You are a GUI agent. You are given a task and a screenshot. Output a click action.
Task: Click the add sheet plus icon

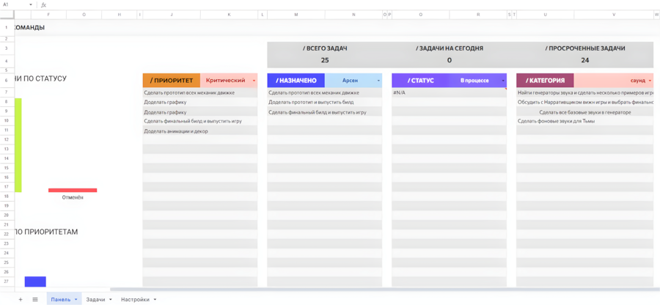tap(21, 299)
